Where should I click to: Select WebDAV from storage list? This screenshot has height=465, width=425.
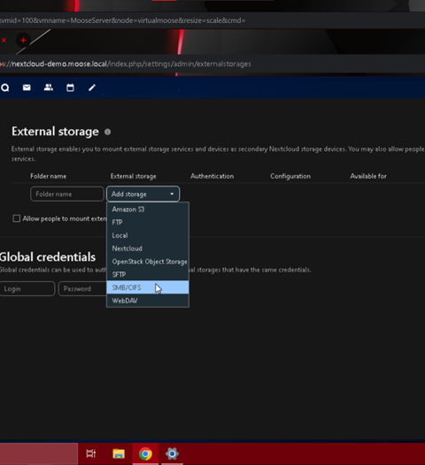coord(148,301)
